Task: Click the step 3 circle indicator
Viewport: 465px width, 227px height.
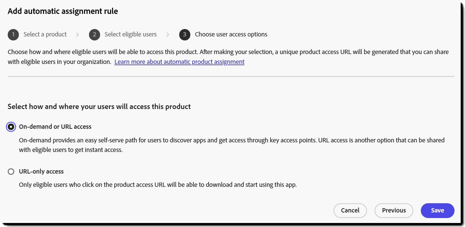Action: coord(184,35)
